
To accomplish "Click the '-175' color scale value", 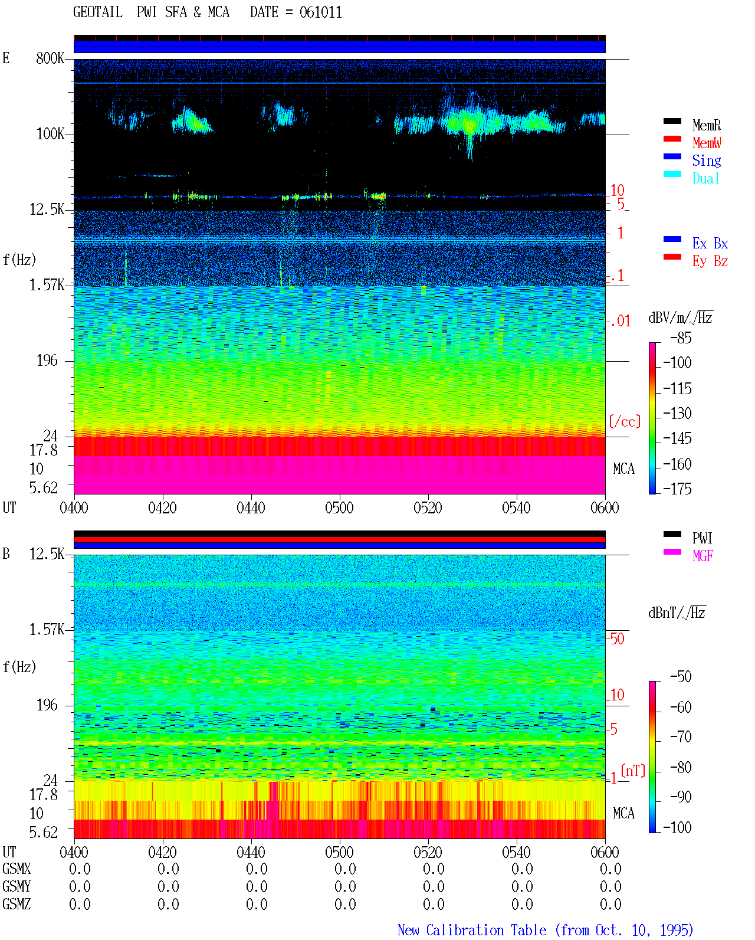I will [x=677, y=489].
